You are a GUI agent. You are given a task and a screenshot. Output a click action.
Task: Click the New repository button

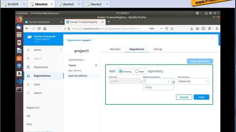click(x=200, y=61)
